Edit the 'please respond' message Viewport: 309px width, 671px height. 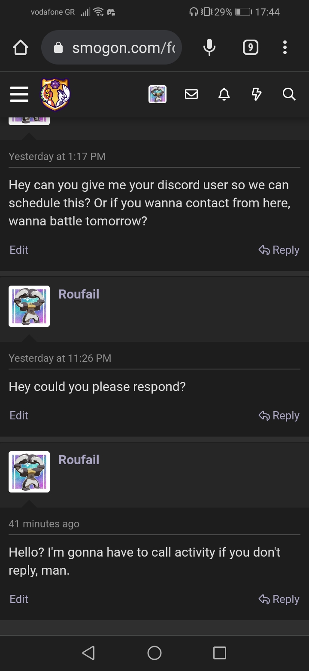[x=19, y=416]
